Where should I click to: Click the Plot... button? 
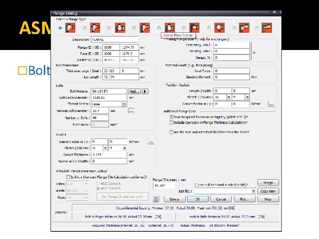pos(244,199)
